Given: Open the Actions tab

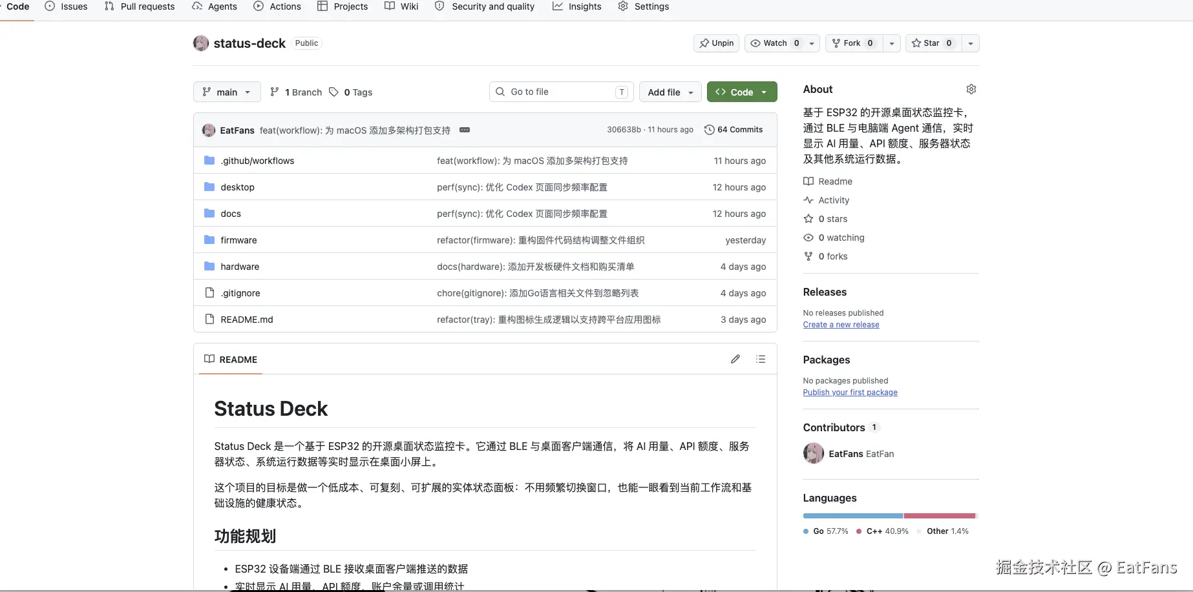Looking at the screenshot, I should coord(277,6).
